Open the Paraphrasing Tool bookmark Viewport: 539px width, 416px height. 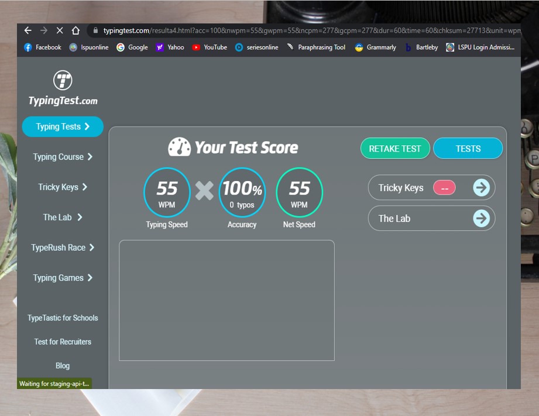(316, 47)
